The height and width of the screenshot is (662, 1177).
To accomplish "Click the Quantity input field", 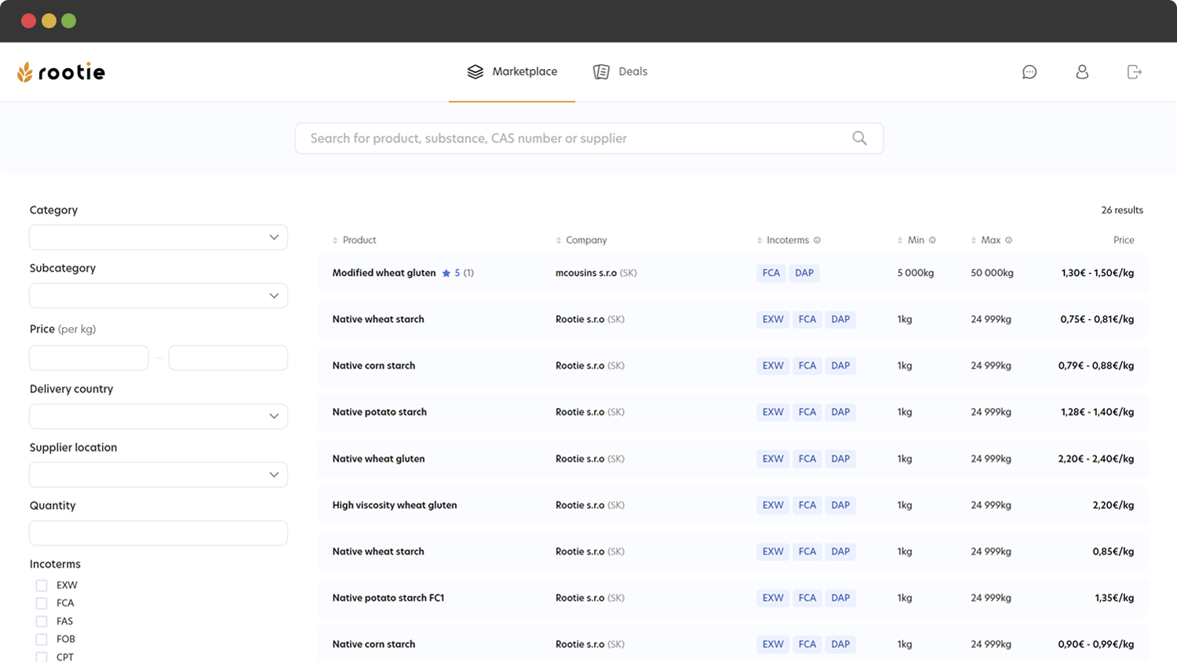I will [x=159, y=533].
